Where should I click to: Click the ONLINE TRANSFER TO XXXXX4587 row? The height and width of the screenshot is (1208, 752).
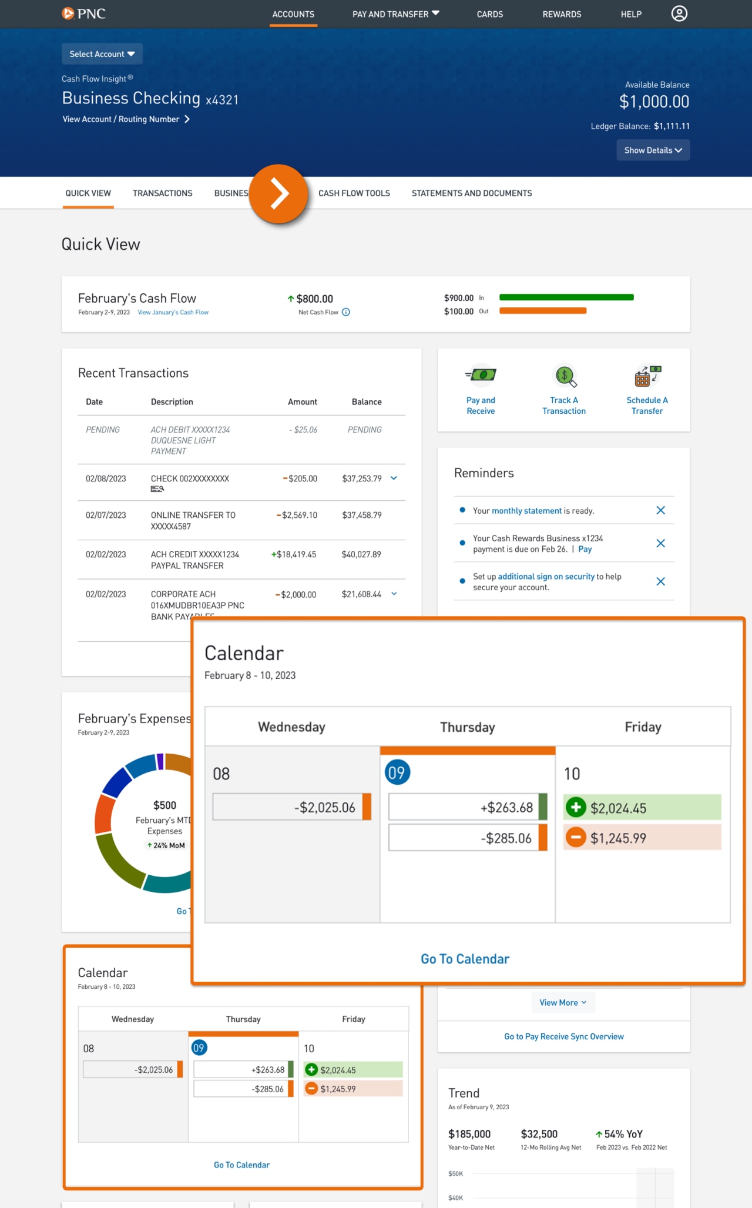pos(241,520)
